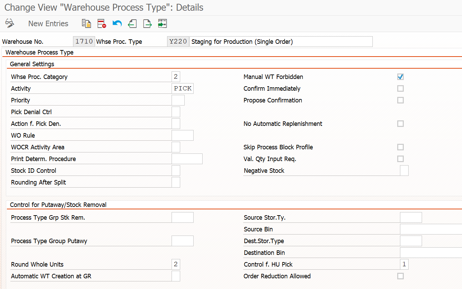The width and height of the screenshot is (462, 289).
Task: Open the Negative Stock value field
Action: point(404,170)
